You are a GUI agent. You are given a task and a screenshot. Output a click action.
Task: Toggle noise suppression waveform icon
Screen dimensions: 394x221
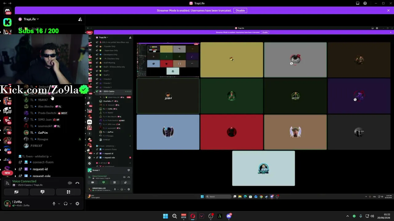[x=70, y=183]
